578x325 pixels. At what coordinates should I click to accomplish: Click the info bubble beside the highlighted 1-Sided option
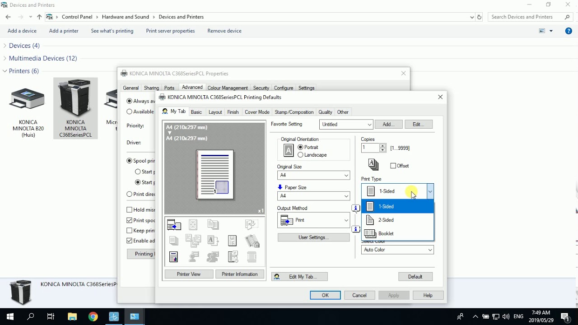[x=356, y=208]
